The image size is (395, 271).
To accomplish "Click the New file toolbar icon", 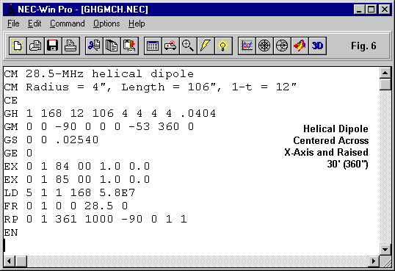I will click(x=18, y=46).
